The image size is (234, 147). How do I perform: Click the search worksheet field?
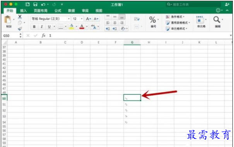click(x=193, y=5)
